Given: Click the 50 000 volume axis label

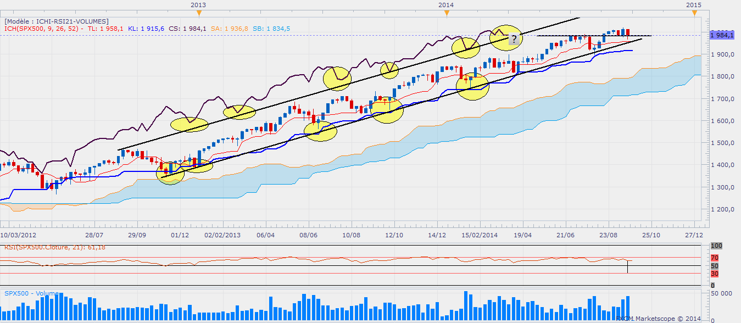Looking at the screenshot, I should click(x=721, y=295).
